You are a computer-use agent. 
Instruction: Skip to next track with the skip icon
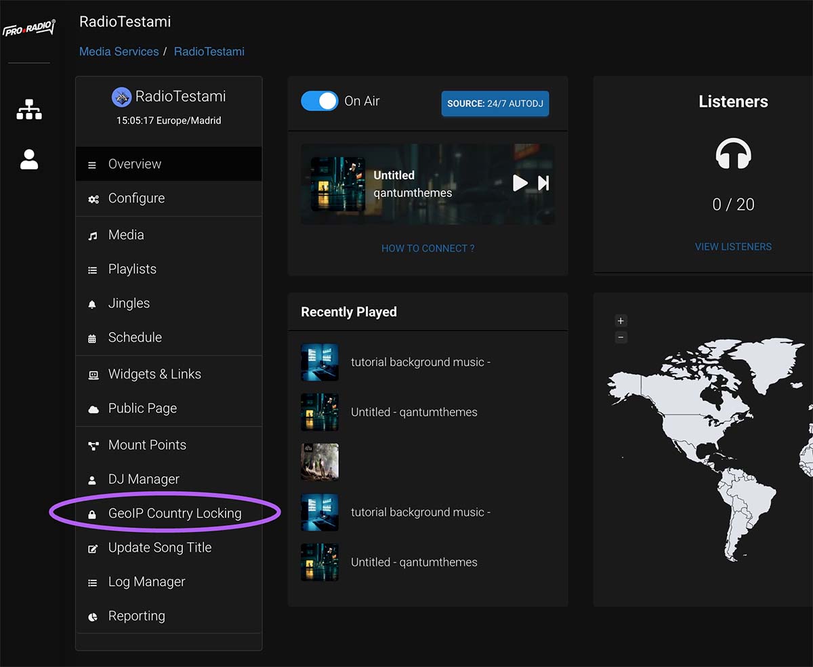tap(543, 183)
